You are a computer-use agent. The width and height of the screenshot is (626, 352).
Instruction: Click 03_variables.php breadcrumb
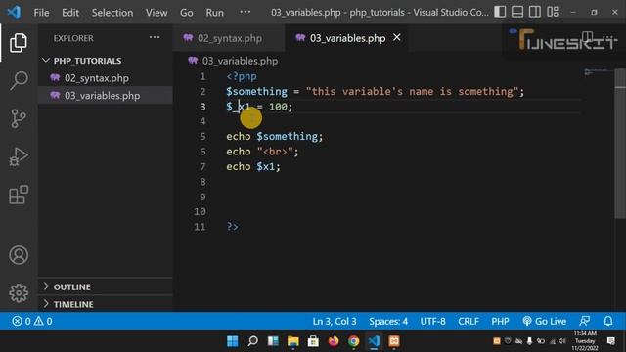[240, 61]
